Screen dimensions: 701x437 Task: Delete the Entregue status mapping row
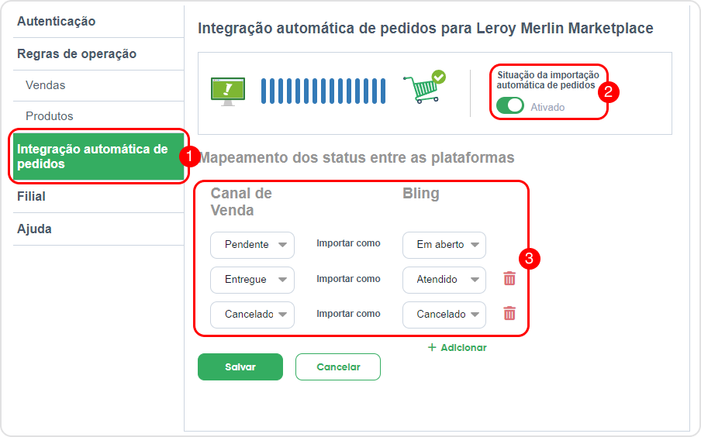tap(509, 279)
